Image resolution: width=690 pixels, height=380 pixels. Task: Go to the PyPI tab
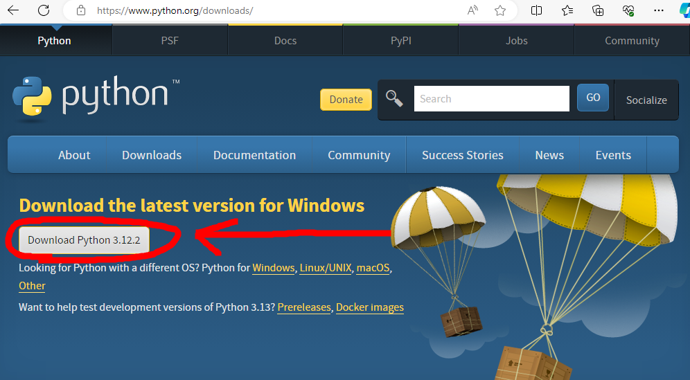401,40
